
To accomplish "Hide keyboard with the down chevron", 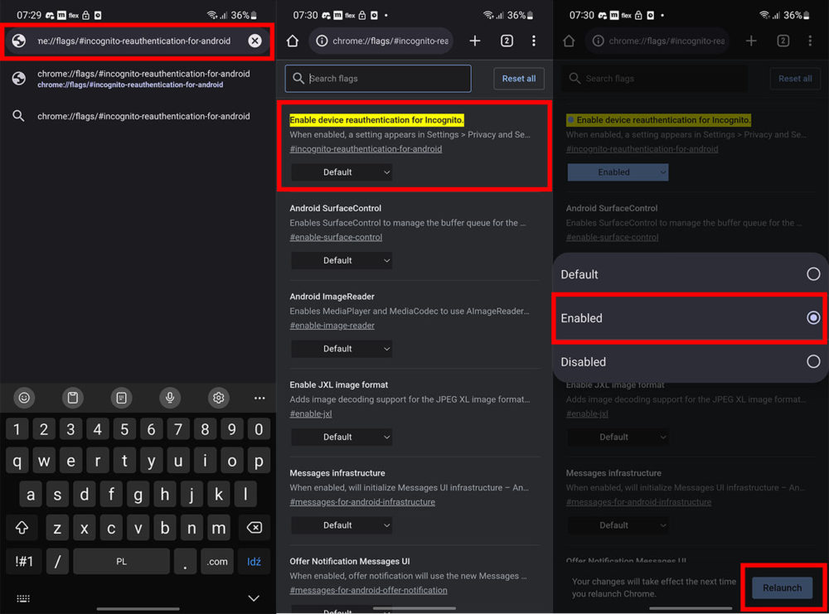I will coord(254,598).
